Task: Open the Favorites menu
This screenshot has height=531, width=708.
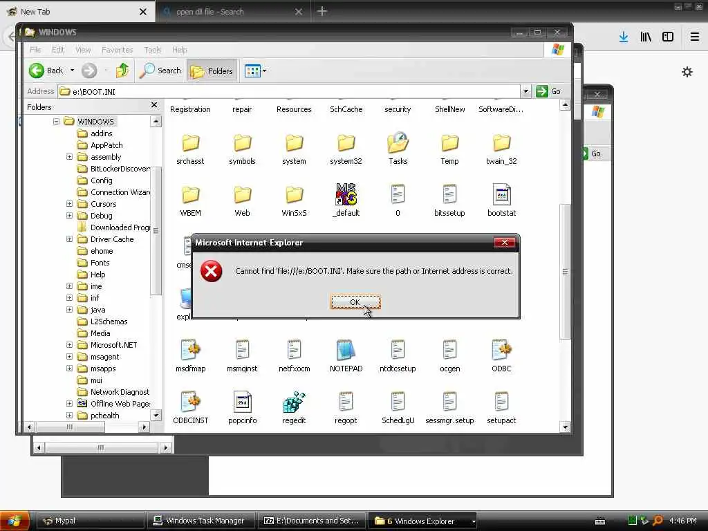Action: point(117,50)
